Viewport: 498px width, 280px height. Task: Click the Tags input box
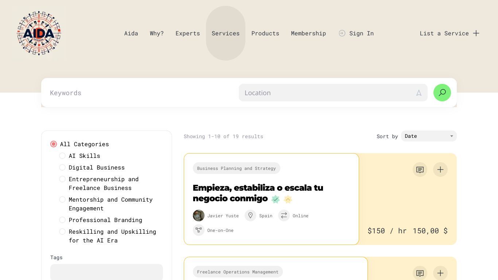click(106, 272)
